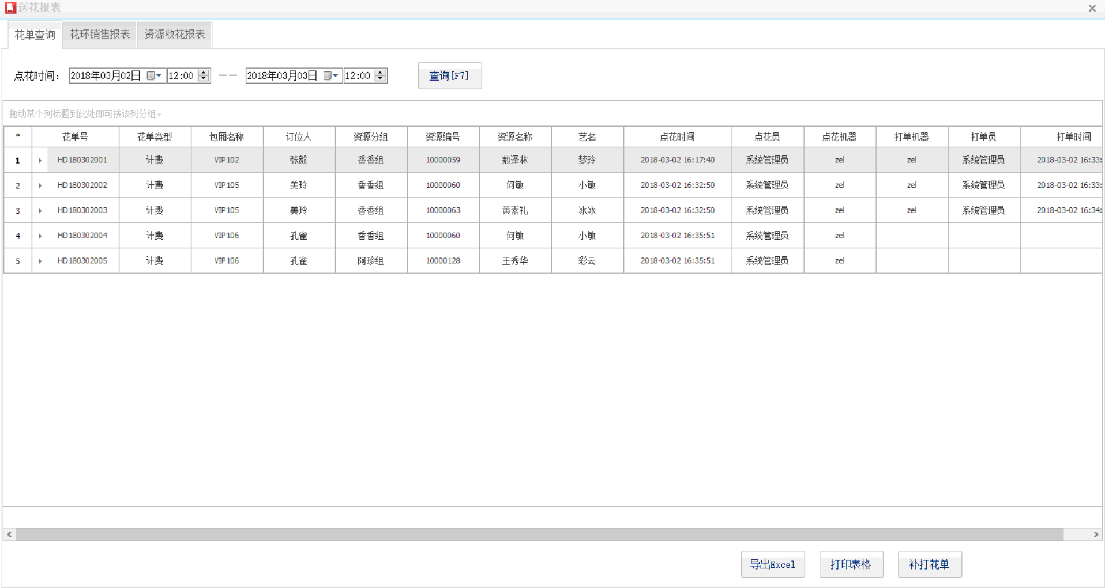This screenshot has width=1105, height=588.
Task: Select the 张毅 cell
Action: [x=299, y=160]
